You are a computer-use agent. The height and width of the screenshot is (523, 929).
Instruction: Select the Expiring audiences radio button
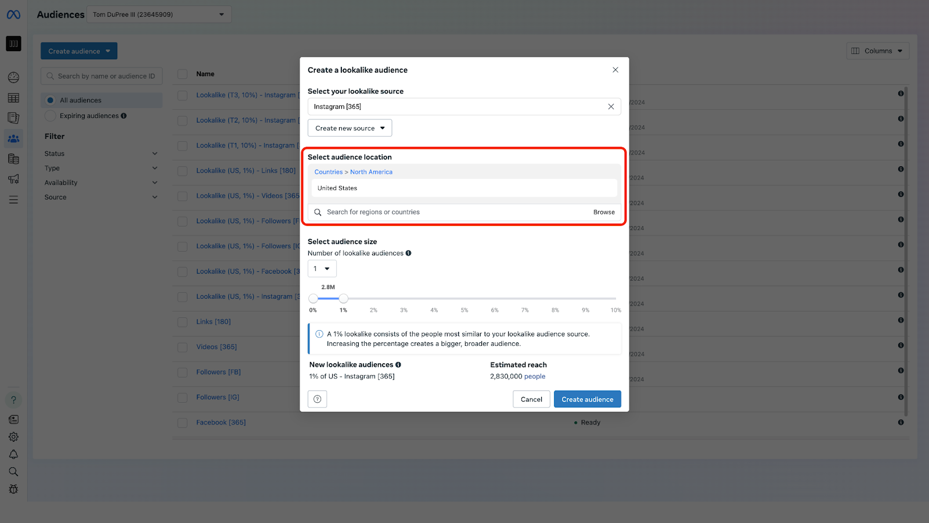click(51, 116)
